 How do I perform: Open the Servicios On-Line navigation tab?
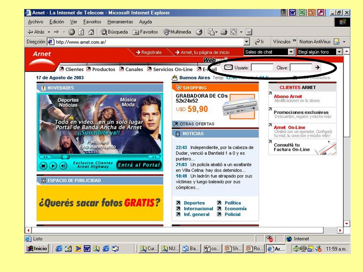(x=170, y=69)
